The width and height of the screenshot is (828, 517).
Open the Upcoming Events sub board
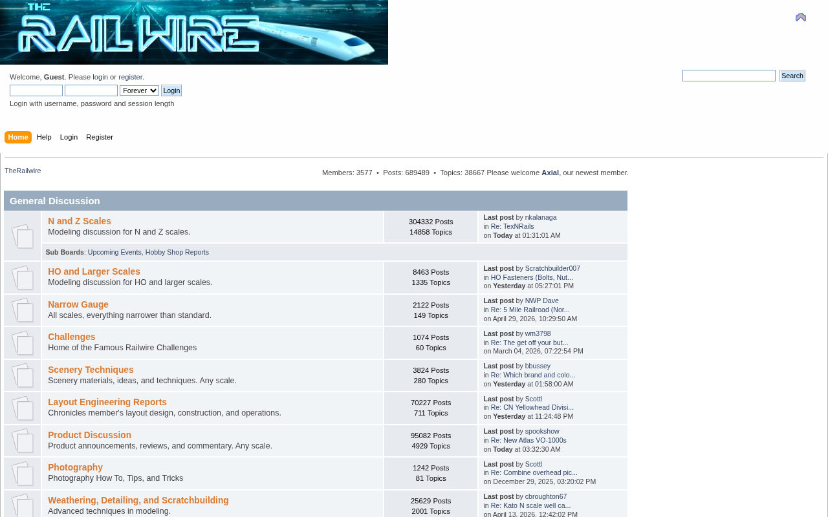point(114,252)
